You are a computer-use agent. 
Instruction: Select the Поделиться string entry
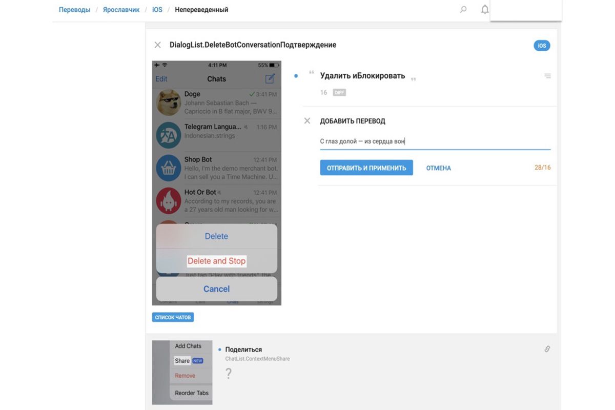tap(243, 350)
